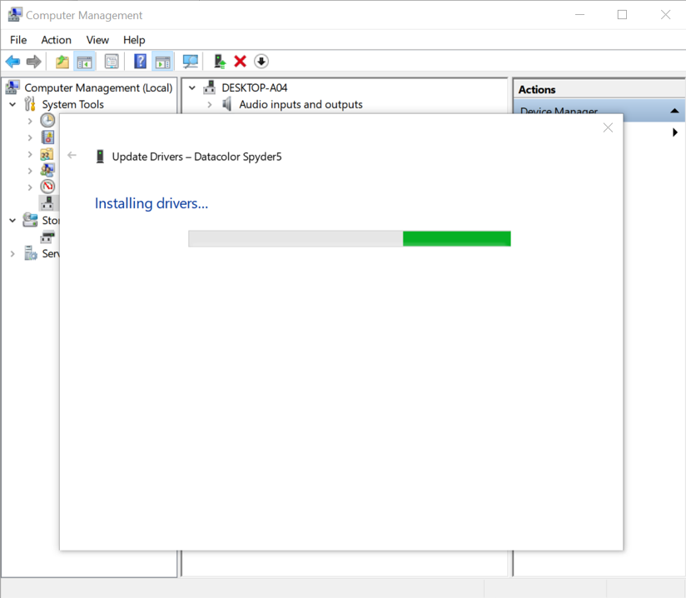Select Task Scheduler clock icon in tree
686x598 pixels.
(x=47, y=121)
